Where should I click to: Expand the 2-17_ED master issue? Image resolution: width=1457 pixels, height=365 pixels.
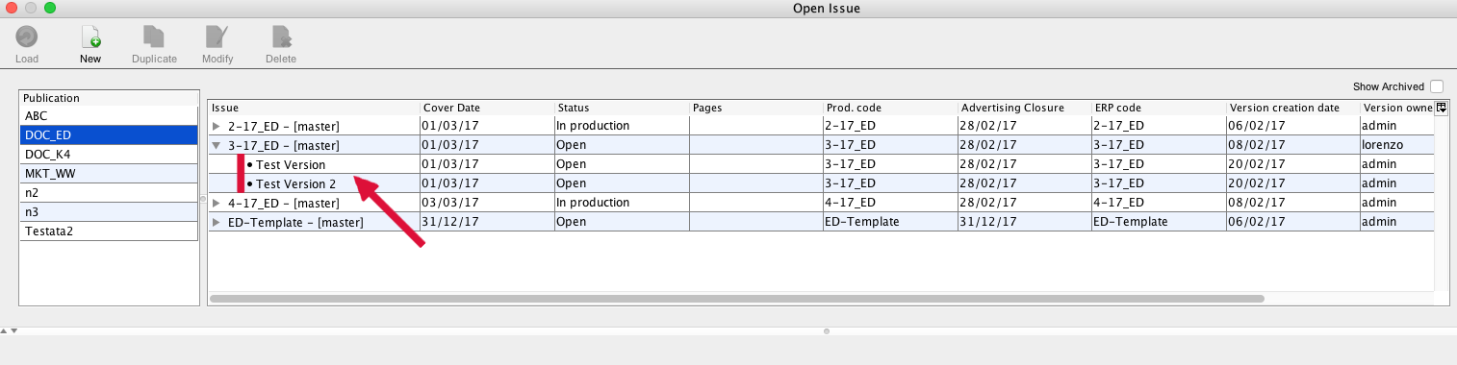coord(217,126)
